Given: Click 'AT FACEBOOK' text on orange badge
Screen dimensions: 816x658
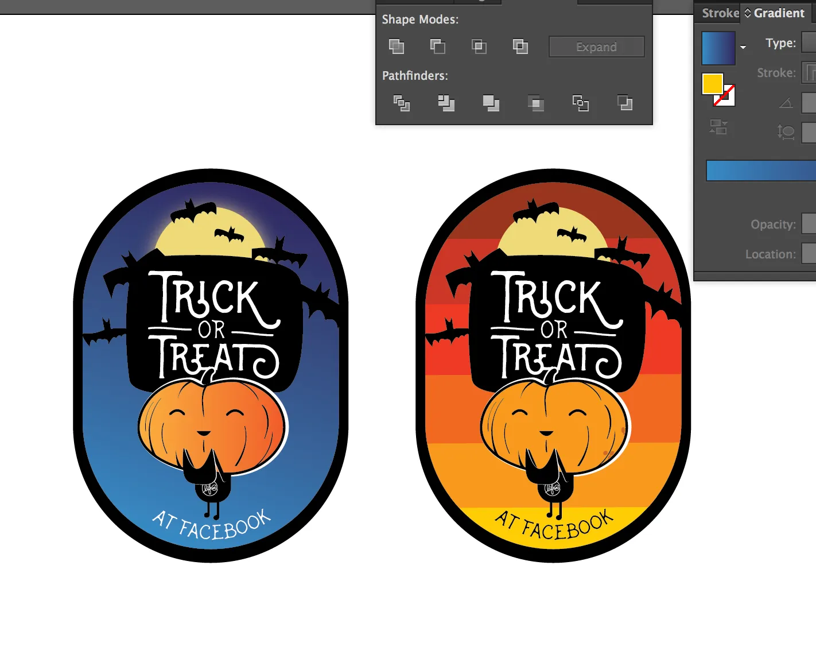Looking at the screenshot, I should (x=554, y=525).
